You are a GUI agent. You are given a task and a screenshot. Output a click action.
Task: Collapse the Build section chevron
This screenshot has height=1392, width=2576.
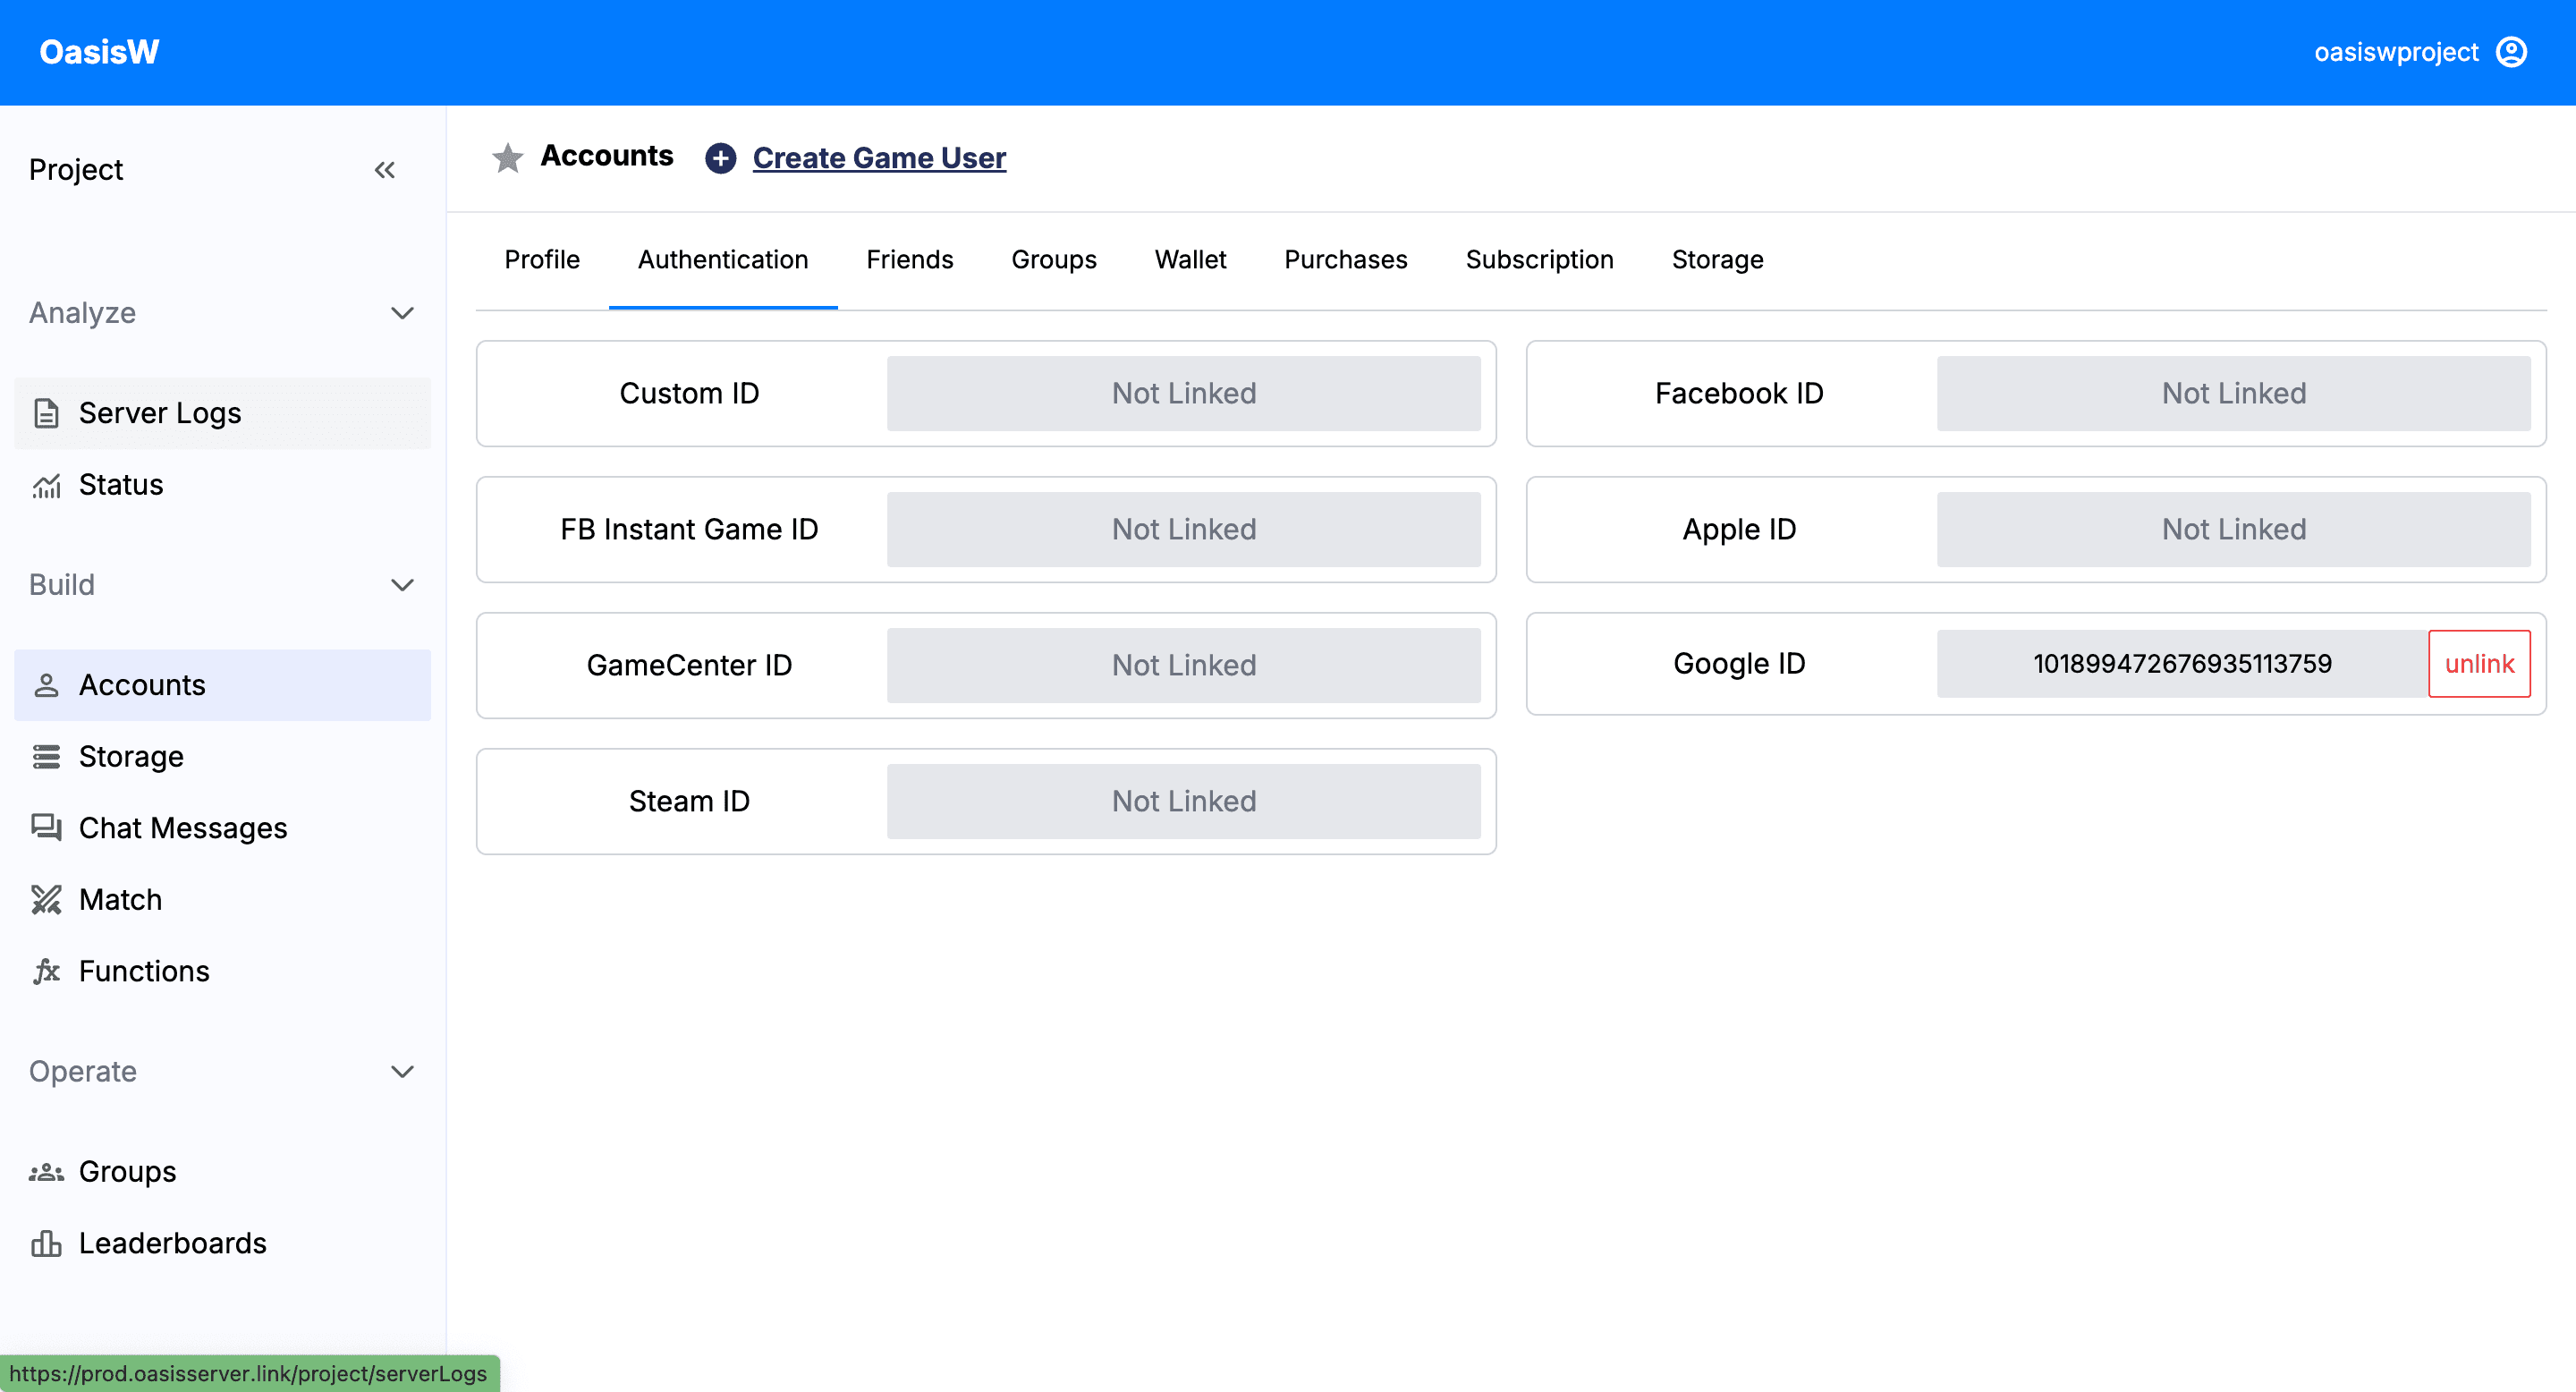tap(402, 585)
